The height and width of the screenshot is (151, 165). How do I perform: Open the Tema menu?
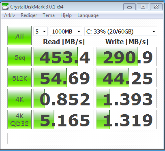pyautogui.click(x=49, y=15)
